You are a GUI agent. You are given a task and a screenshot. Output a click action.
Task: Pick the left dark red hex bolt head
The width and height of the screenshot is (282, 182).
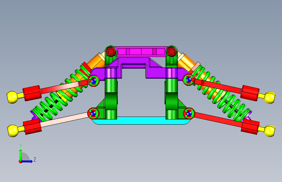click(111, 51)
